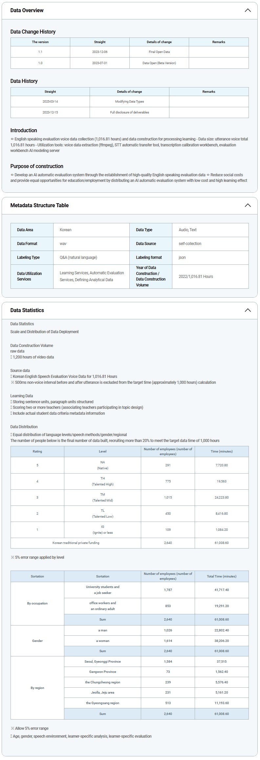Click the Data Overview panel title
The width and height of the screenshot is (260, 760).
click(27, 10)
